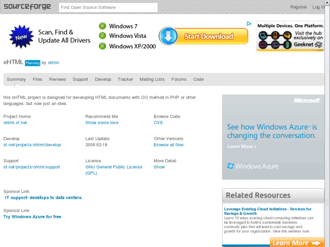Open GNU General Public License link

[x=114, y=170]
